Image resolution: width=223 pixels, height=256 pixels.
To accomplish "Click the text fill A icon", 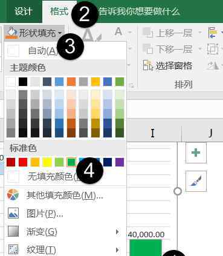I will pos(118,32).
